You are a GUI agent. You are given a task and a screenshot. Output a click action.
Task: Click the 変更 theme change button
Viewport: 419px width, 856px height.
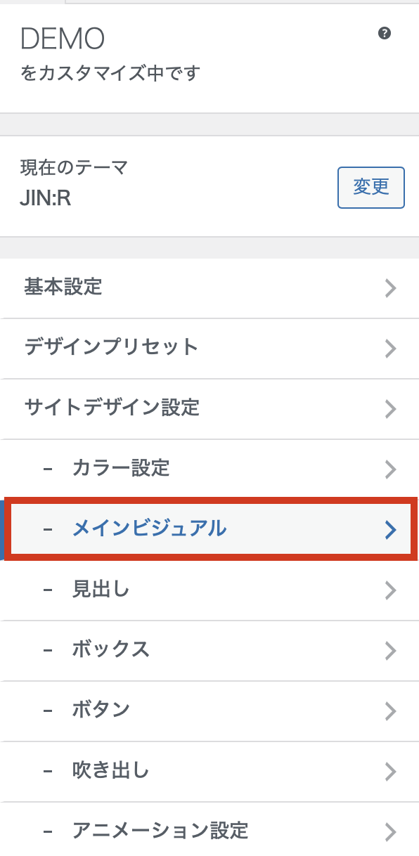coord(371,188)
